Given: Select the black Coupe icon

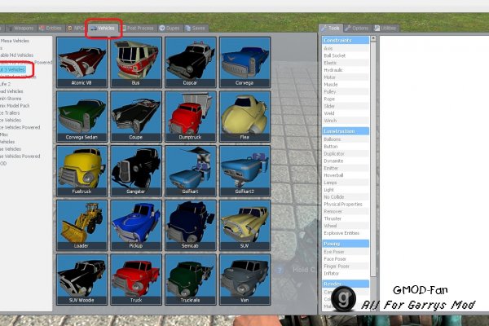Looking at the screenshot, I should pyautogui.click(x=136, y=117).
